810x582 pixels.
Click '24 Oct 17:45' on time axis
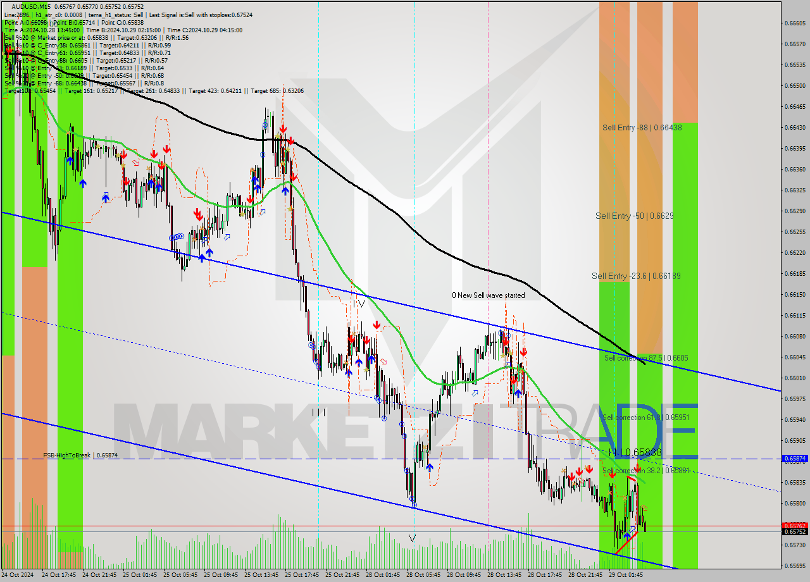point(59,575)
